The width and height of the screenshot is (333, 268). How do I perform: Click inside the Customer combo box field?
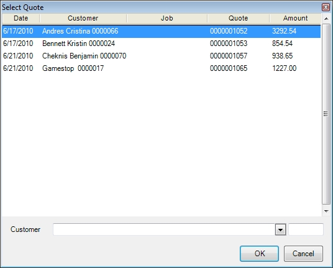point(164,229)
